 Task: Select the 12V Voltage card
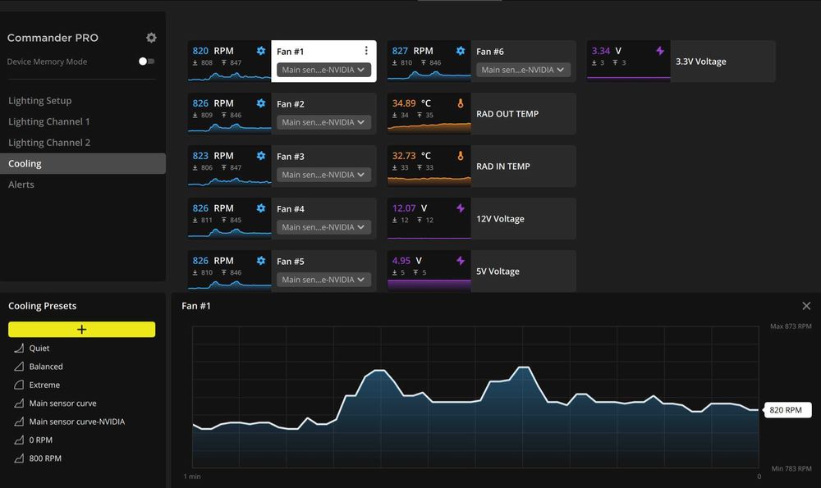(x=481, y=218)
